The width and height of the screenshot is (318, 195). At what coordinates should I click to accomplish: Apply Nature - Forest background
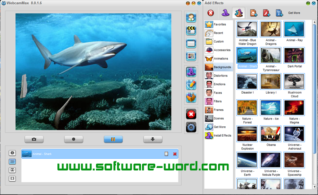coord(247,107)
